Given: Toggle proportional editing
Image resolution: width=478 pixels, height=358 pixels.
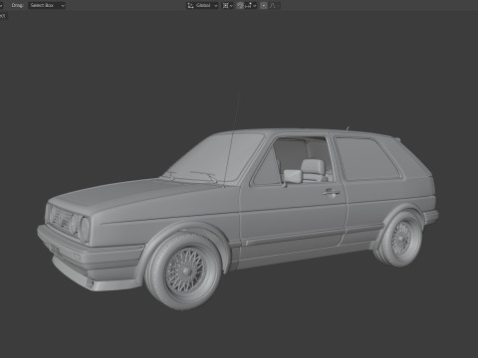Looking at the screenshot, I should 264,5.
